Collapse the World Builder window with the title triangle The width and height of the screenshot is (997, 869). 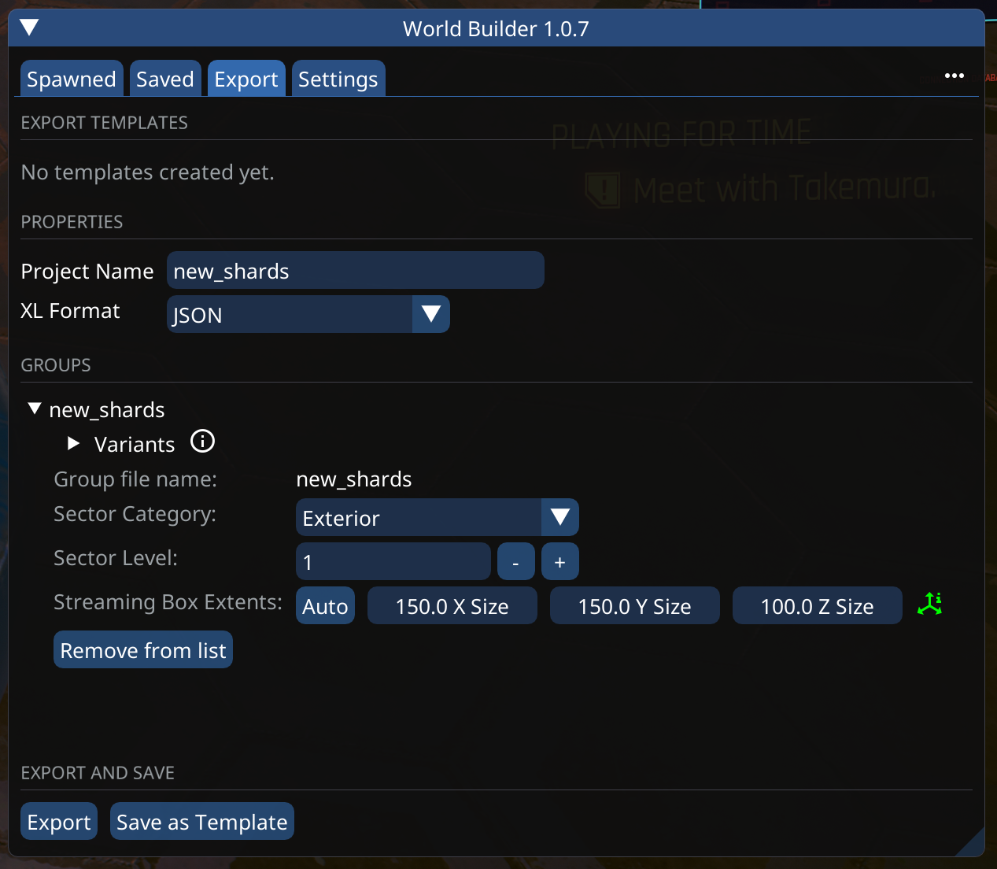coord(29,28)
